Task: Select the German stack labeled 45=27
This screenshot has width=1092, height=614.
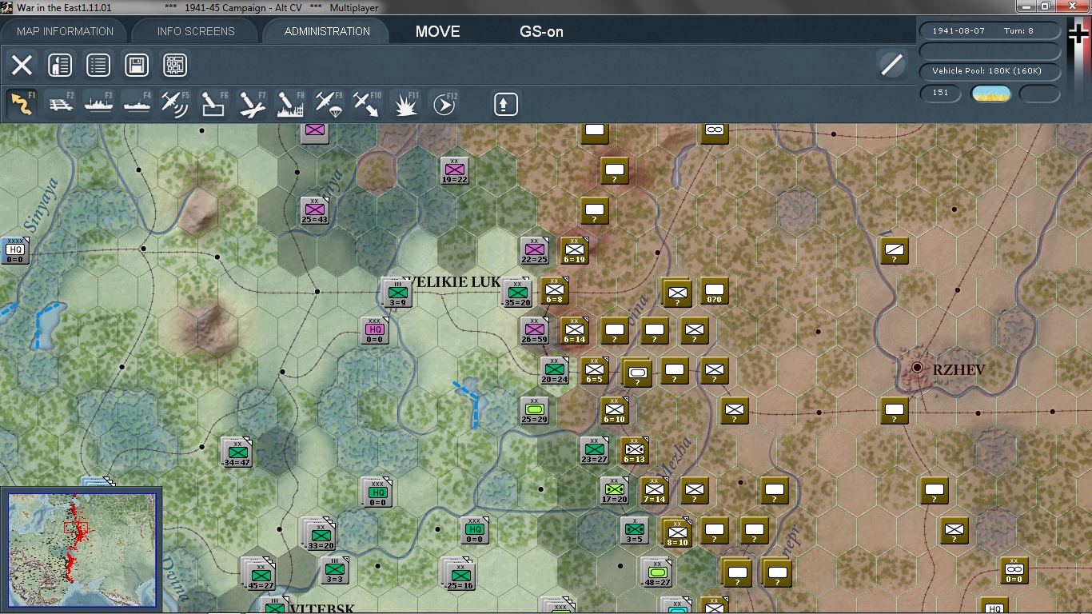Action: coord(259,572)
